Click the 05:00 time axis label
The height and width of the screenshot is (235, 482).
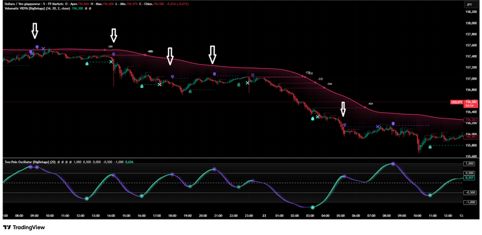[x=341, y=216]
